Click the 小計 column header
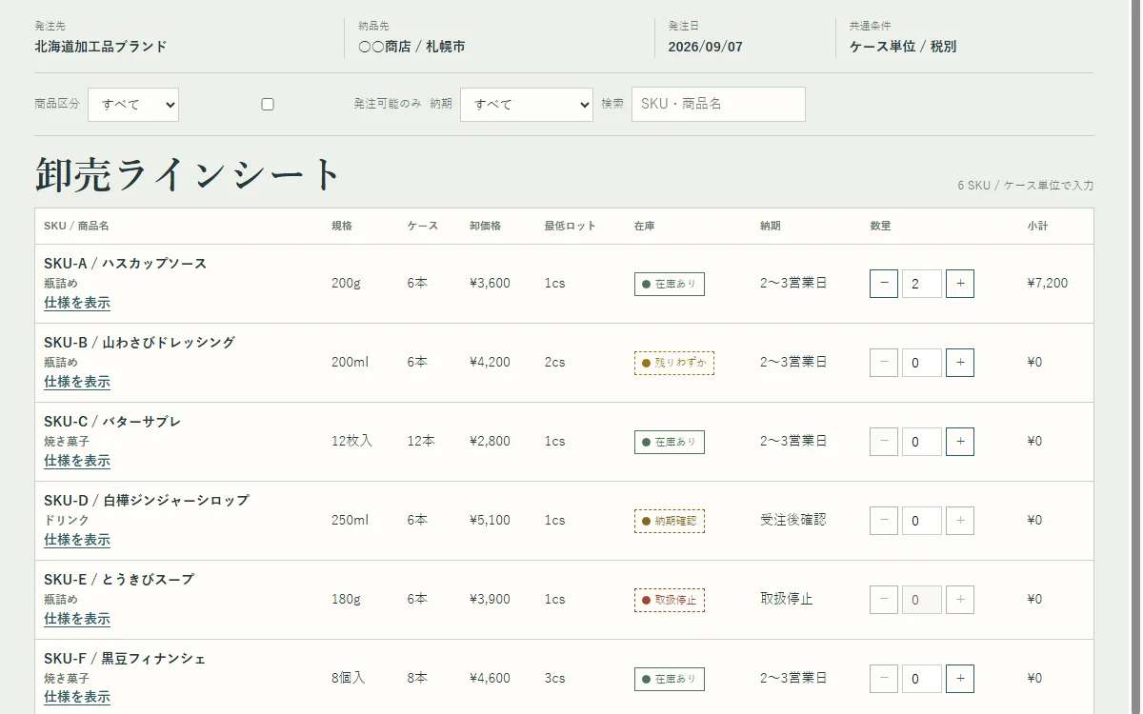Viewport: 1143px width, 714px height. (x=1038, y=227)
